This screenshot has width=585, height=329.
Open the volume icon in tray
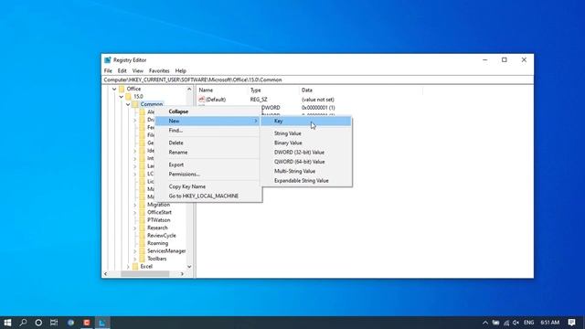pyautogui.click(x=516, y=323)
